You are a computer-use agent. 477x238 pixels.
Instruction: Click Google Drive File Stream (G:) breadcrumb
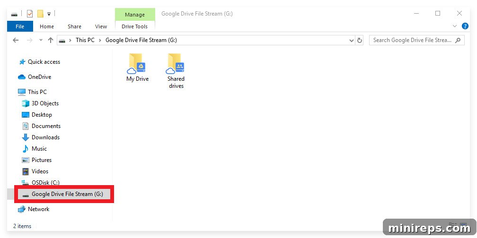click(x=141, y=40)
